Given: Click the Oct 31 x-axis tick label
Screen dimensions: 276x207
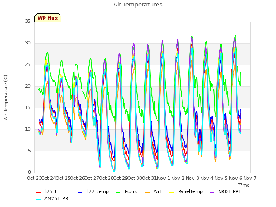Looking at the screenshot, I should tap(149, 178).
